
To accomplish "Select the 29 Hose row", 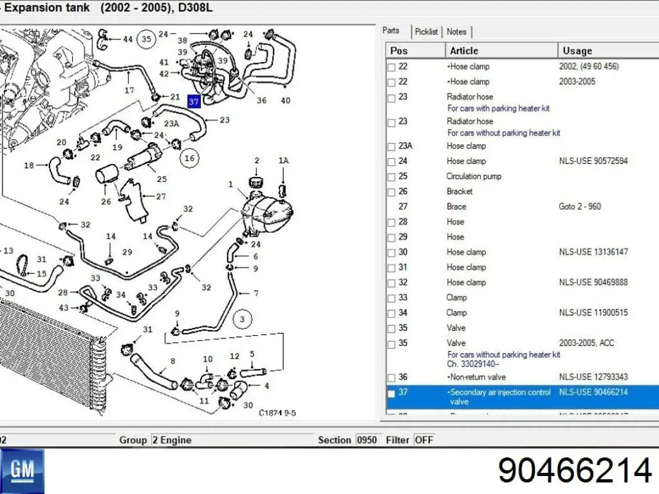I will (523, 237).
